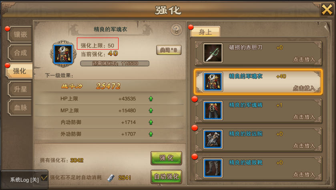Choose the 精良的致远腕 bracer icon
The width and height of the screenshot is (336, 190).
(x=213, y=139)
